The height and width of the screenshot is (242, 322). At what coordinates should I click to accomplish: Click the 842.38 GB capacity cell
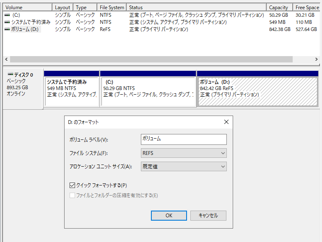click(280, 29)
